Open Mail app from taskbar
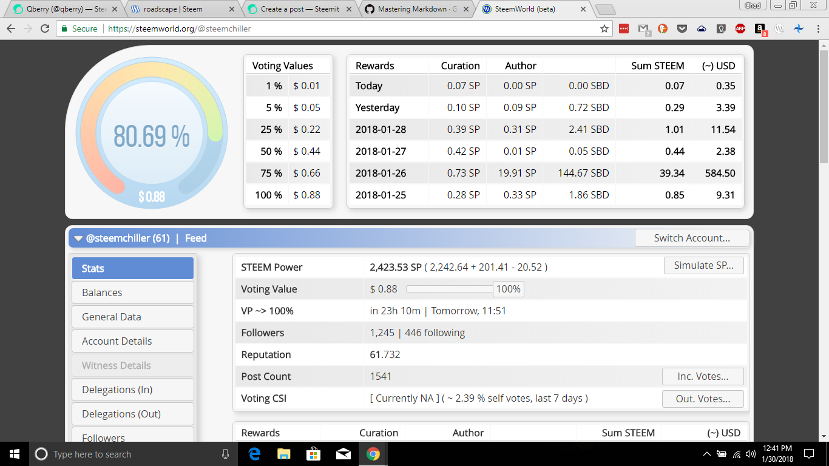Screen dimensions: 829x466 343,454
